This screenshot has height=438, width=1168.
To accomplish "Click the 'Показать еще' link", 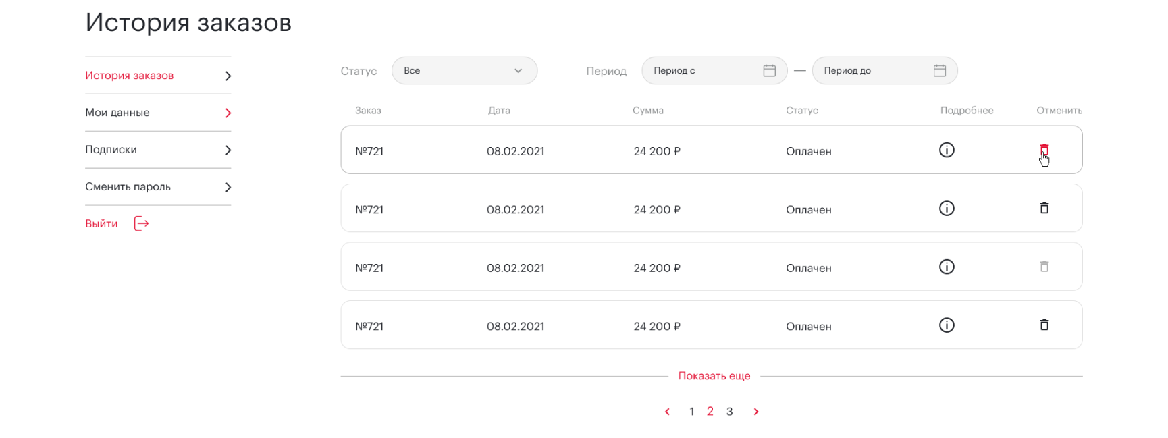I will 714,376.
